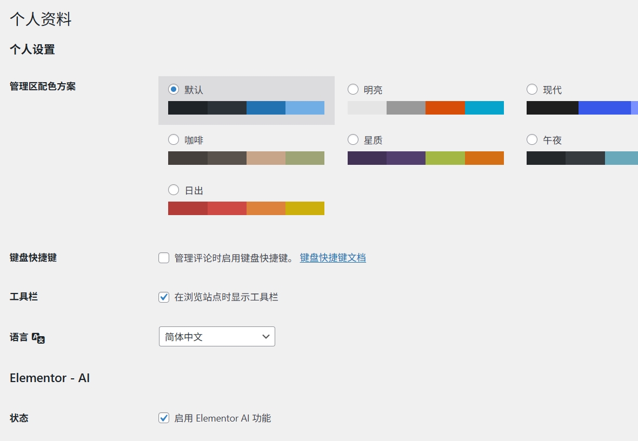638x441 pixels.
Task: Click the 启用 Elementor AI 功能 label text
Action: click(x=222, y=418)
